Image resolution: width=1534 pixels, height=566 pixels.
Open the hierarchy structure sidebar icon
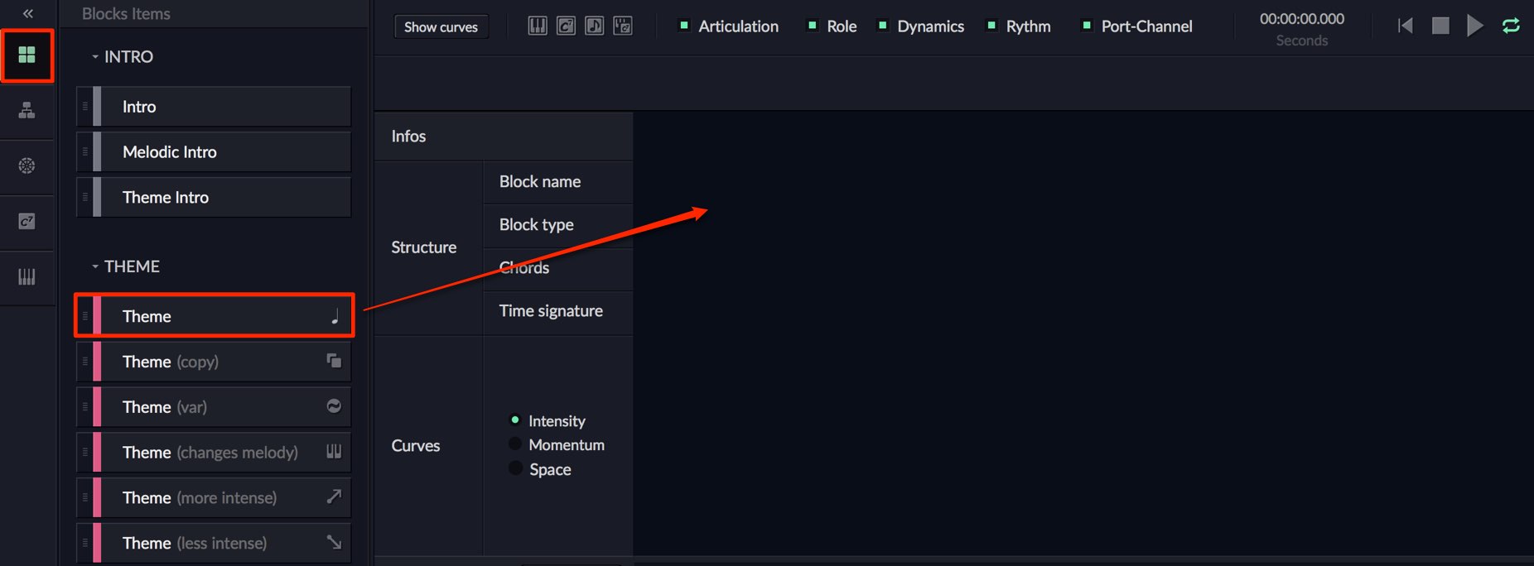coord(27,110)
